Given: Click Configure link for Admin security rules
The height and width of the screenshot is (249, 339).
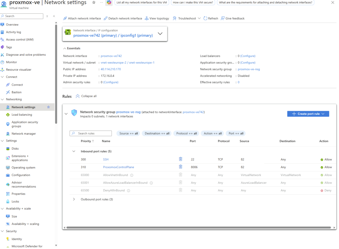Looking at the screenshot, I should tap(111, 82).
